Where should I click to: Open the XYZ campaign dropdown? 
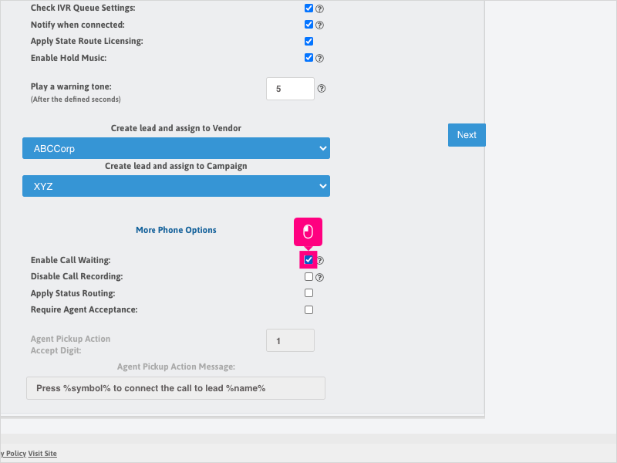pyautogui.click(x=176, y=186)
